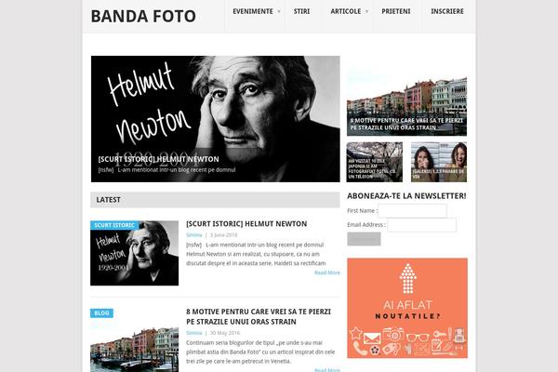Select the BLOG category tag
This screenshot has height=372, width=558.
pyautogui.click(x=101, y=312)
